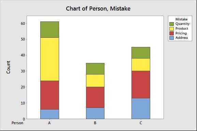Select Person B's blue Address segment
The image size is (197, 131).
[95, 113]
